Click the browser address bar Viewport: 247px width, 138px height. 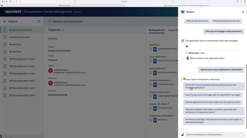tap(124, 2)
